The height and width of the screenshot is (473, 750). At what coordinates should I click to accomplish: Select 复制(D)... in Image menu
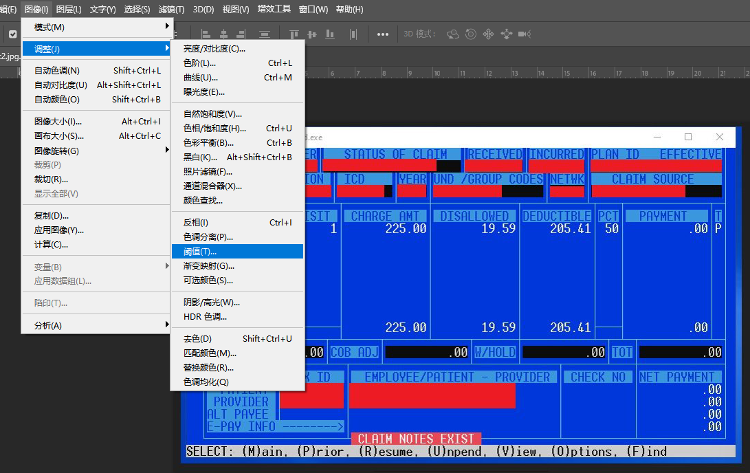pos(96,216)
